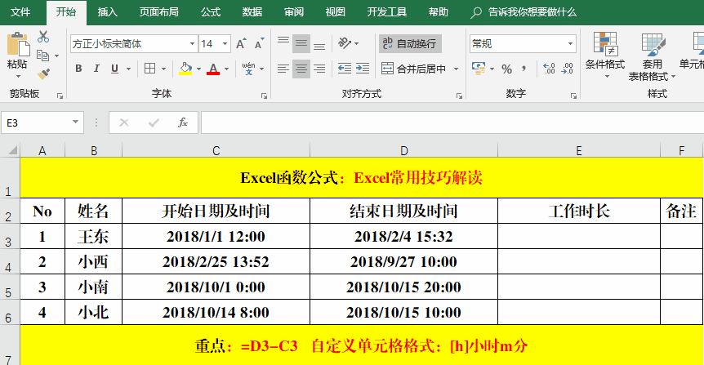
Task: Decrease indent in alignment group
Action: [345, 69]
